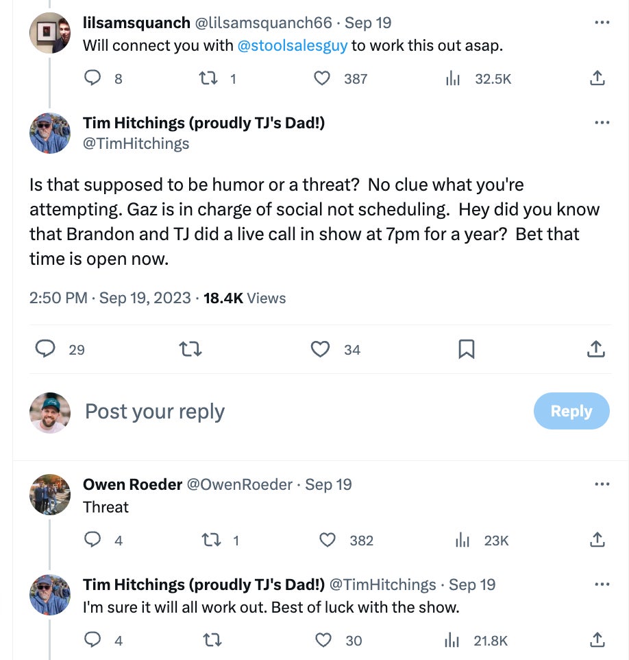Open the @stoolsalesguy mention link
Image resolution: width=629 pixels, height=660 pixels.
tap(292, 46)
